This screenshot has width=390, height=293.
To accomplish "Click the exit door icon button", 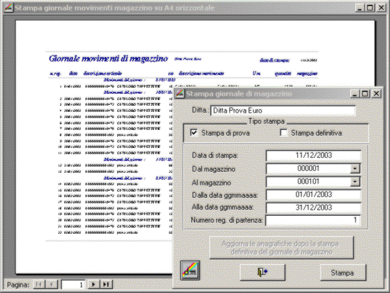I will click(262, 272).
